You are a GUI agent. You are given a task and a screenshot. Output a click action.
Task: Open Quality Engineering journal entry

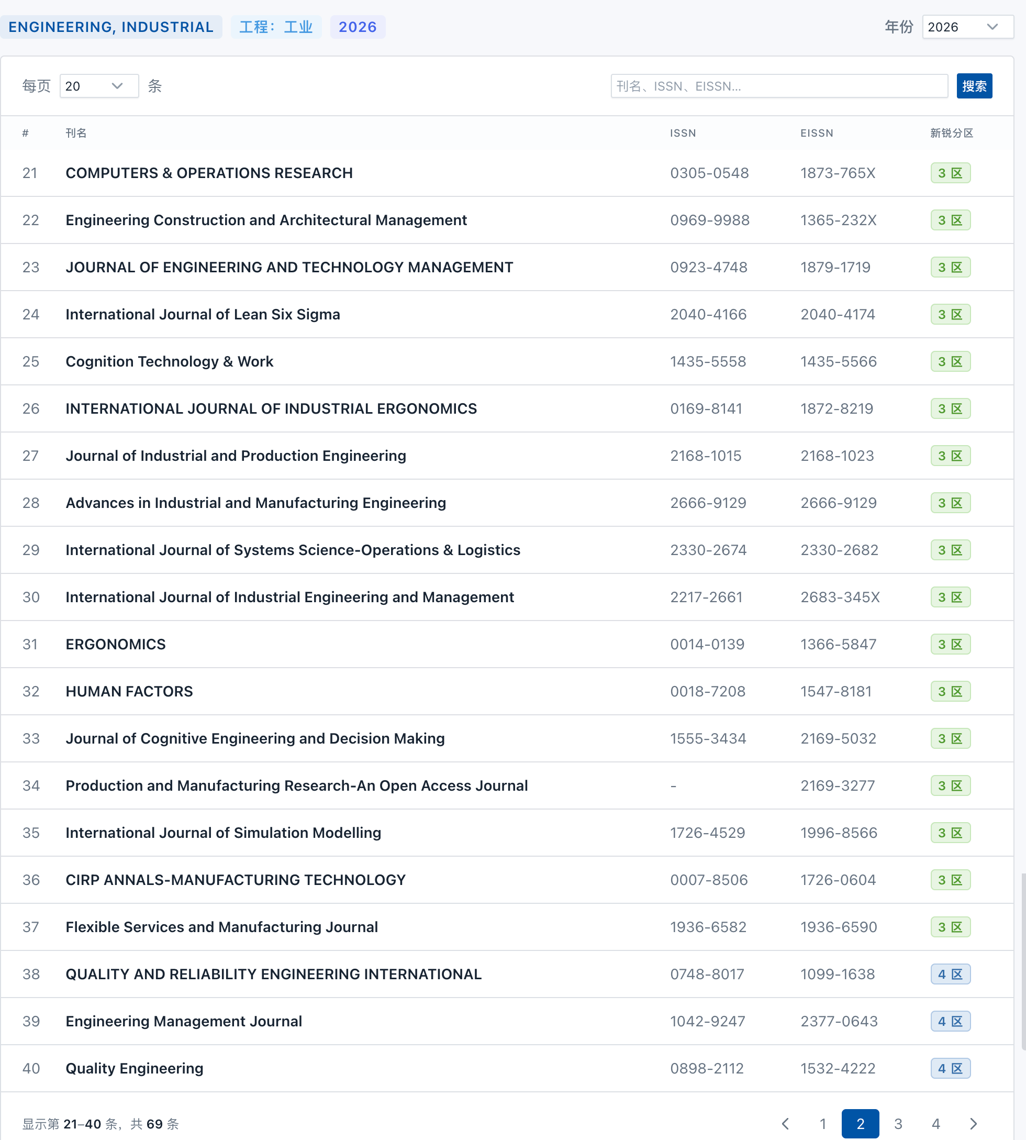(134, 1068)
